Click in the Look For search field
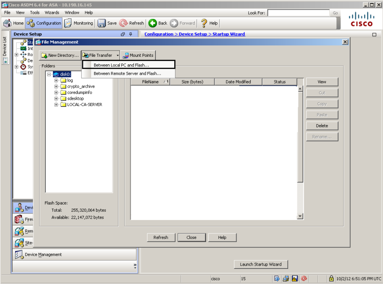Image resolution: width=383 pixels, height=284 pixels. [x=299, y=13]
